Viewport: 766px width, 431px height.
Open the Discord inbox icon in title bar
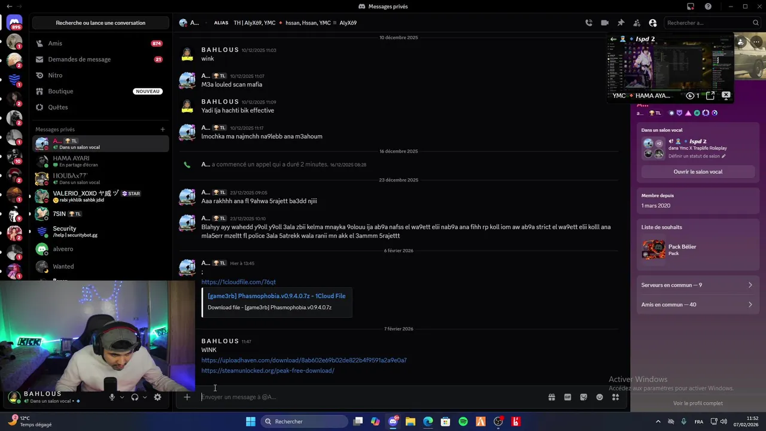pos(691,7)
